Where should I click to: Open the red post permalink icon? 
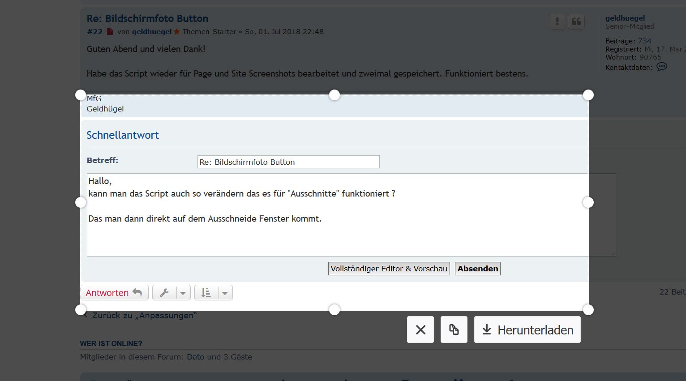110,32
